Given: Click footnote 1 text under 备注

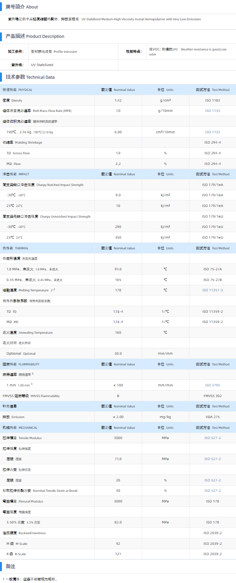Looking at the screenshot, I should [31, 579].
